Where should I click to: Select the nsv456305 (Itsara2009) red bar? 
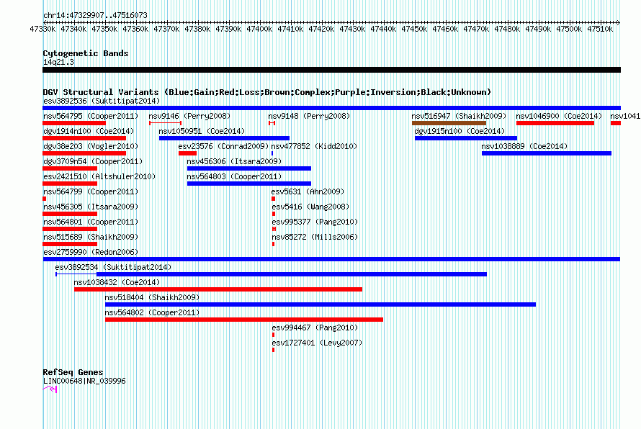[70, 214]
